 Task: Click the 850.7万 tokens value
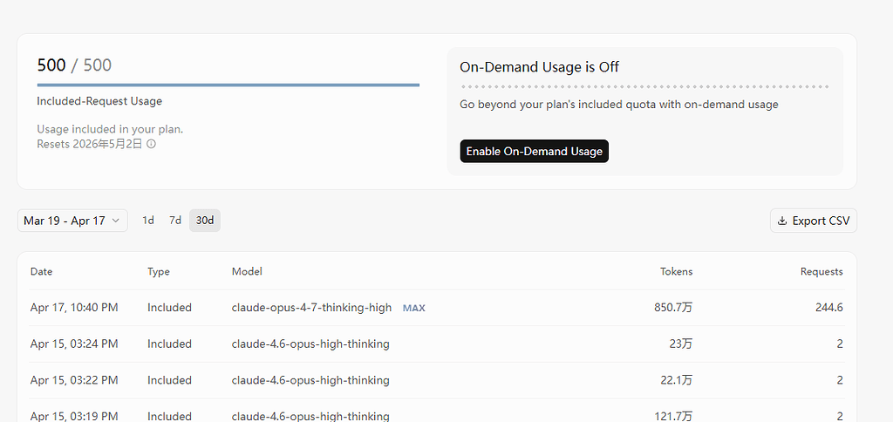point(674,308)
